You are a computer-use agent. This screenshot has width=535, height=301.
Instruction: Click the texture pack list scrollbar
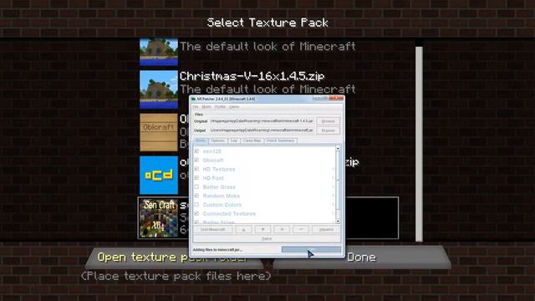(x=419, y=144)
